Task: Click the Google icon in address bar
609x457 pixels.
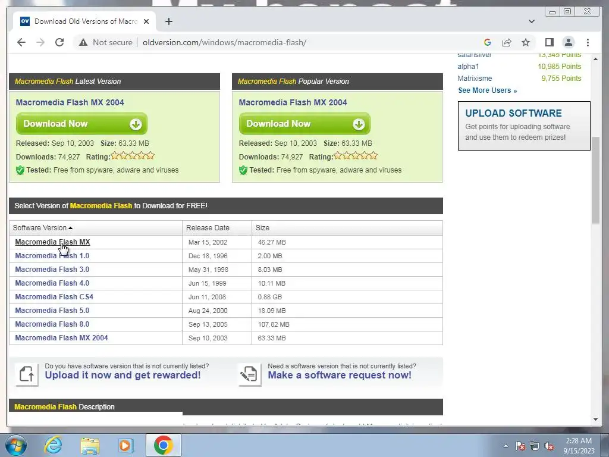Action: click(x=488, y=42)
